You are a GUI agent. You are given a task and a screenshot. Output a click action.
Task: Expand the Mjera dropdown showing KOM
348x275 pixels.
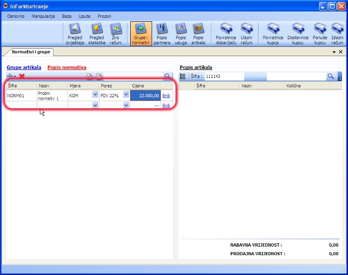[x=95, y=95]
